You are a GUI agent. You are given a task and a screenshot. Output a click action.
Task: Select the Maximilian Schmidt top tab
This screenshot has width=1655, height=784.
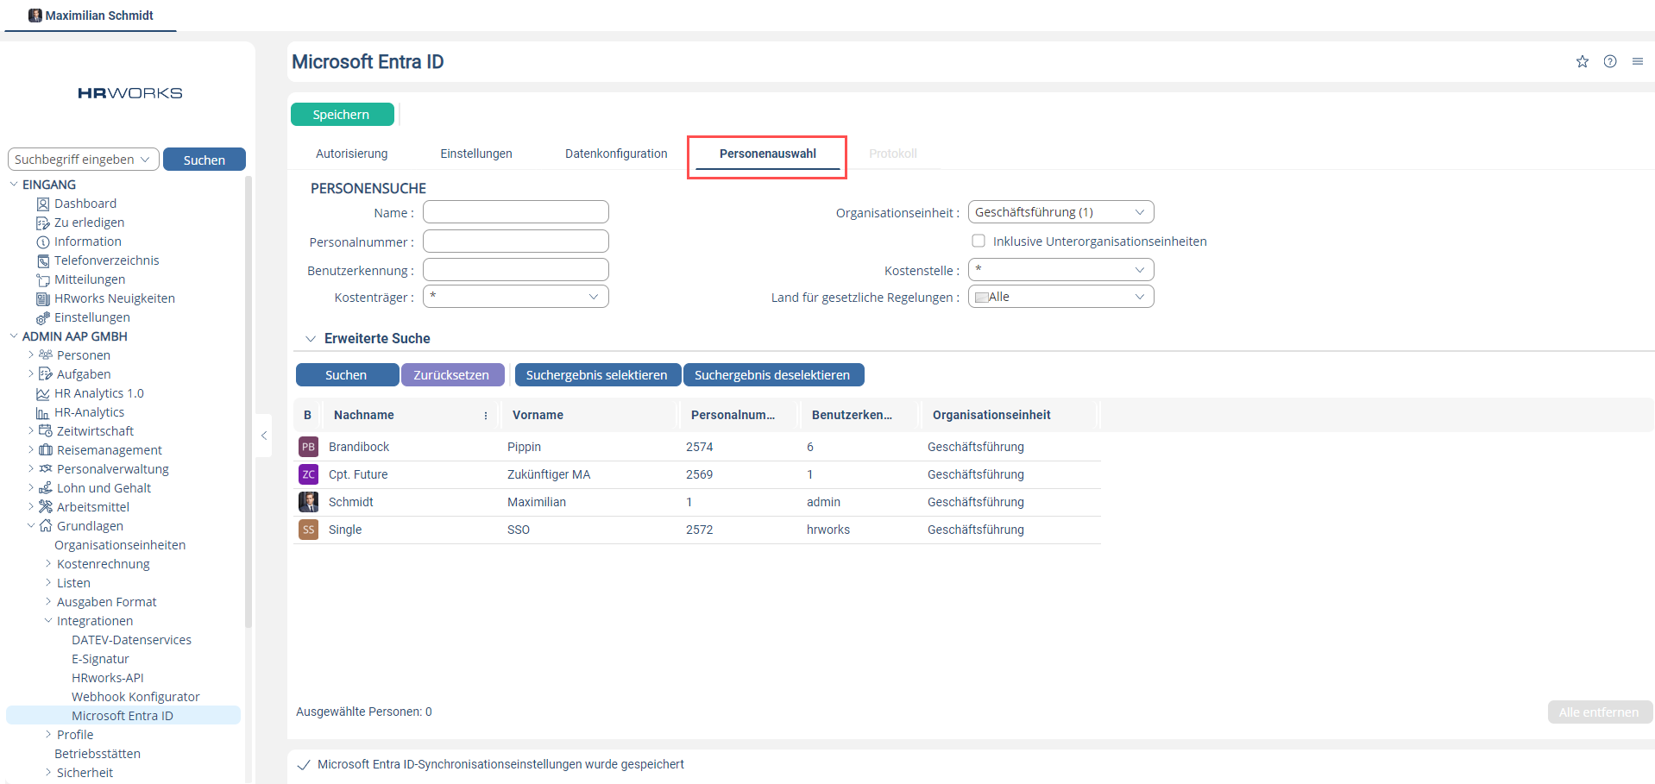(x=91, y=16)
